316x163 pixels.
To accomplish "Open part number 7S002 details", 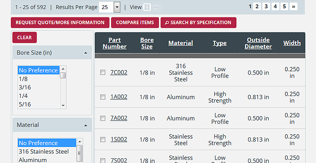I will (x=118, y=160).
